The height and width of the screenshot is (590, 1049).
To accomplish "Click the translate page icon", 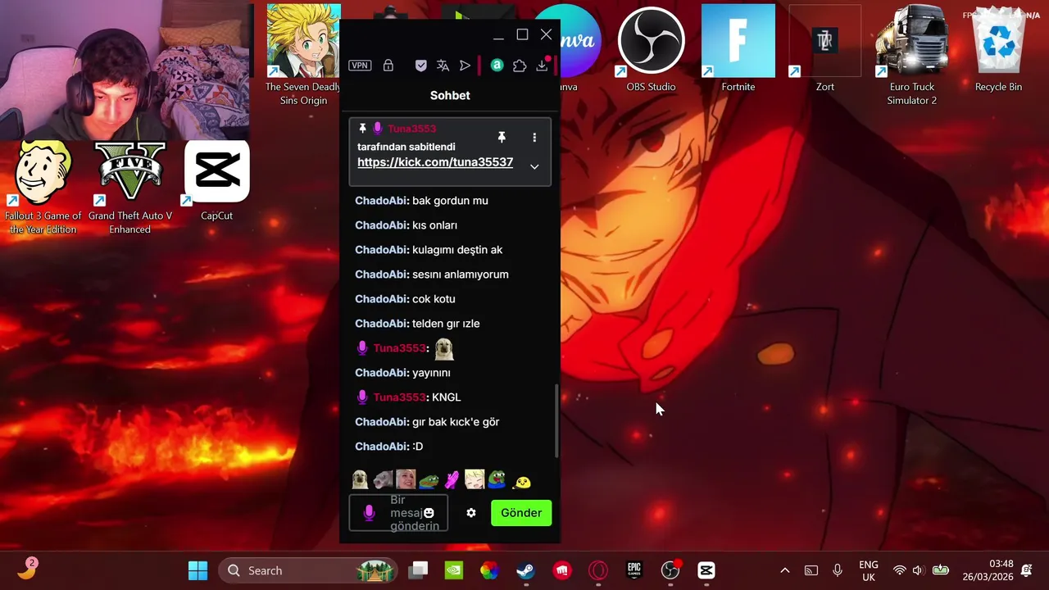I will coord(443,66).
